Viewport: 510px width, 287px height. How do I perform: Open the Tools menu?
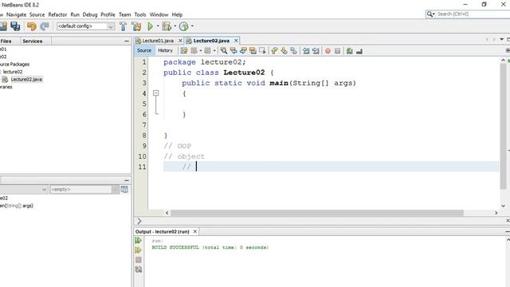pos(140,14)
